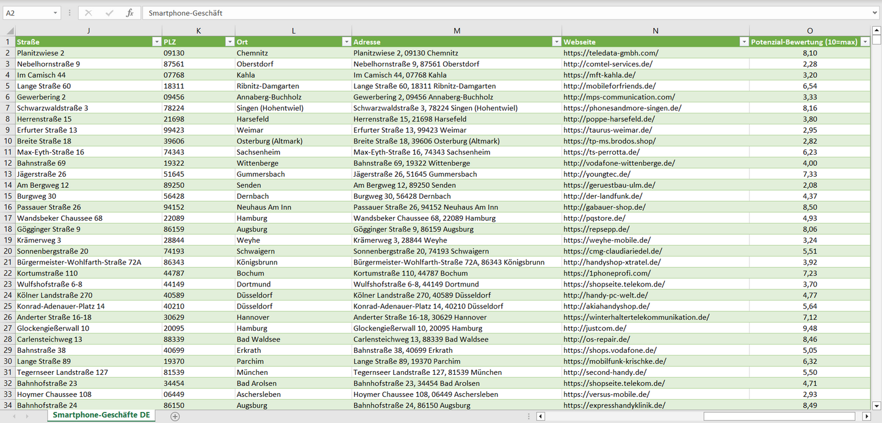The height and width of the screenshot is (423, 882).
Task: Click the Insert Function fx icon
Action: pyautogui.click(x=129, y=13)
